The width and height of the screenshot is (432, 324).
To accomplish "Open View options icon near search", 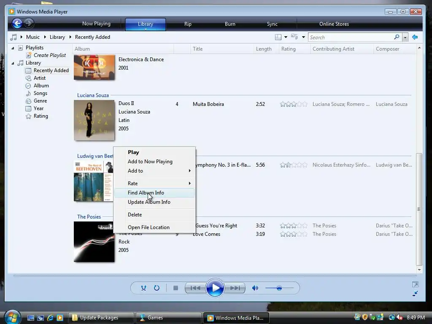I will 294,37.
